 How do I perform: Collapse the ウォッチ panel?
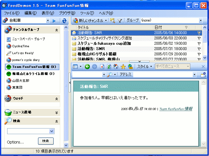pos(56,99)
